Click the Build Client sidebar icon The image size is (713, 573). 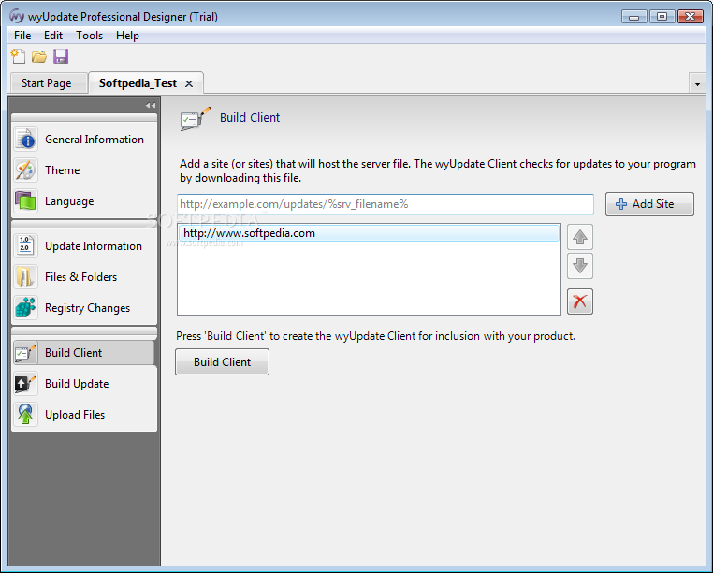[x=25, y=353]
